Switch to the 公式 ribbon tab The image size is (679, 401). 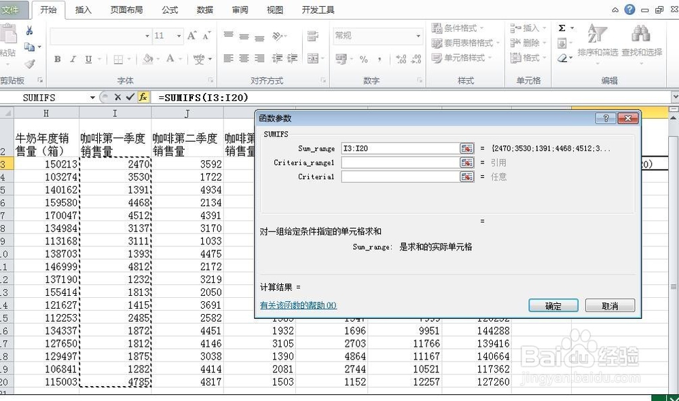tap(169, 9)
